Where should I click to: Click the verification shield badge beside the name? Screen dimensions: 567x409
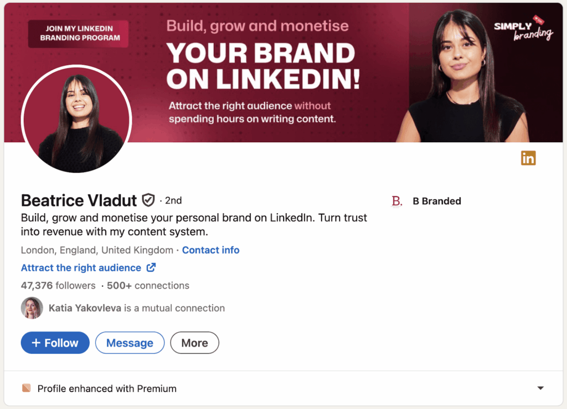click(148, 200)
